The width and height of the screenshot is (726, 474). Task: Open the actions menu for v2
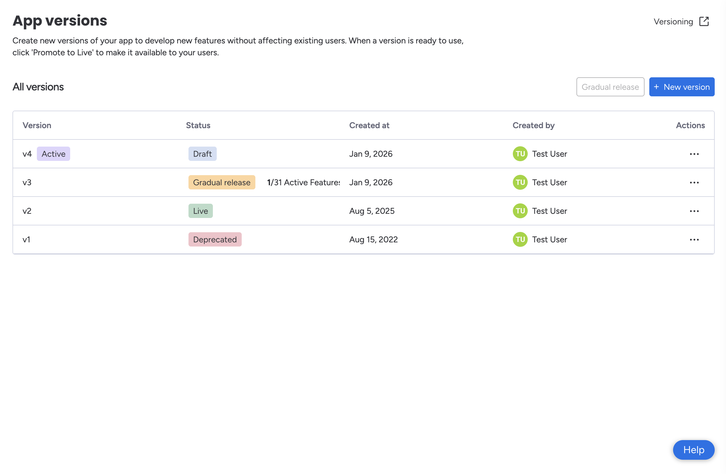(694, 211)
